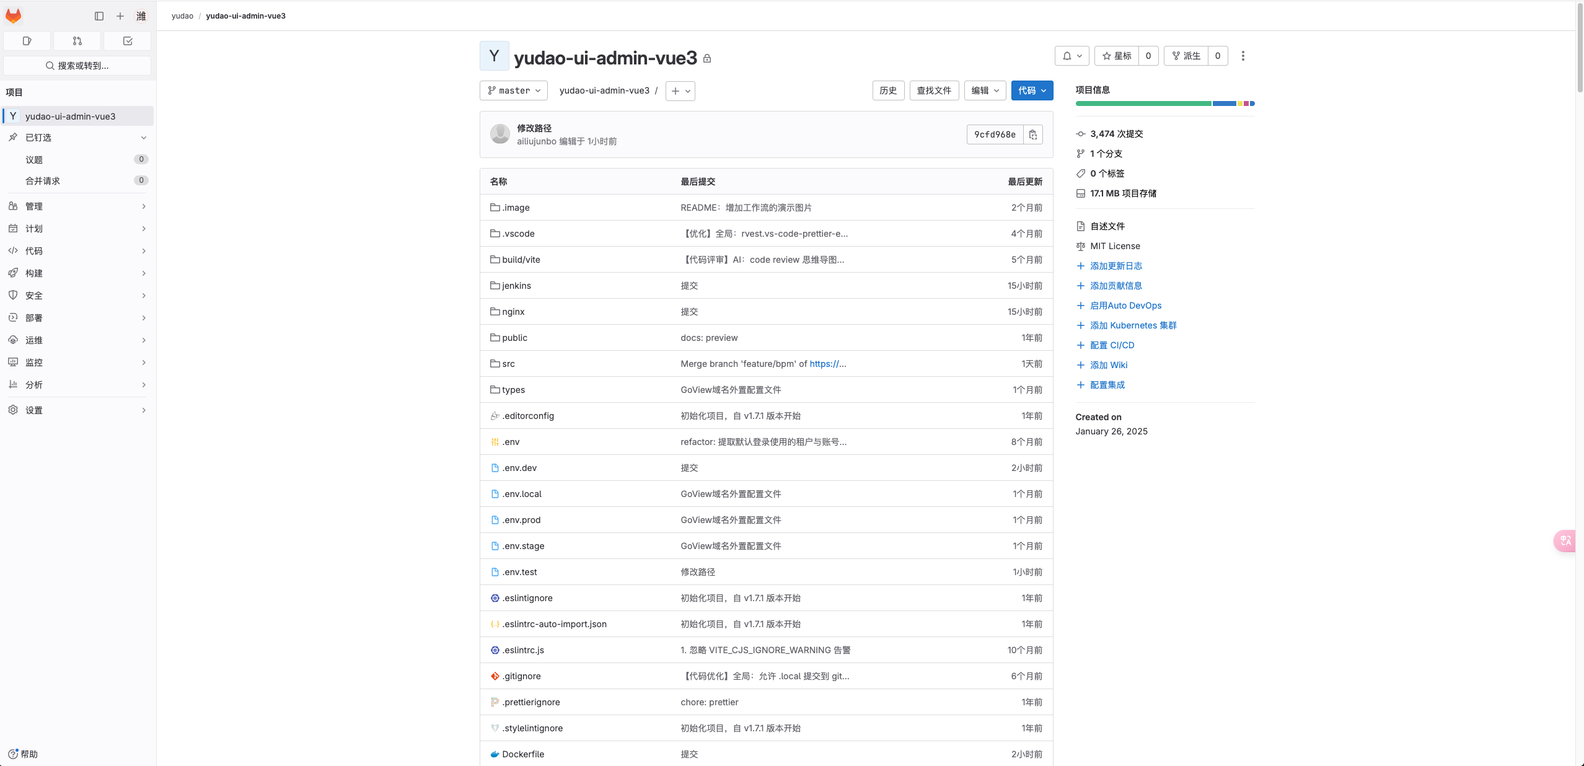This screenshot has height=766, width=1584.
Task: Fork the project with 派生 button
Action: [x=1186, y=56]
